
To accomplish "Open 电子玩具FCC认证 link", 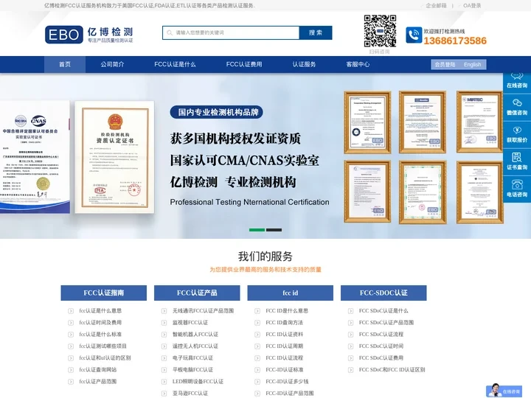I will tap(192, 358).
